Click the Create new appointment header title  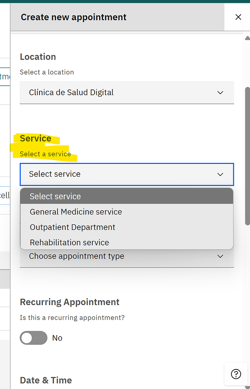click(74, 17)
